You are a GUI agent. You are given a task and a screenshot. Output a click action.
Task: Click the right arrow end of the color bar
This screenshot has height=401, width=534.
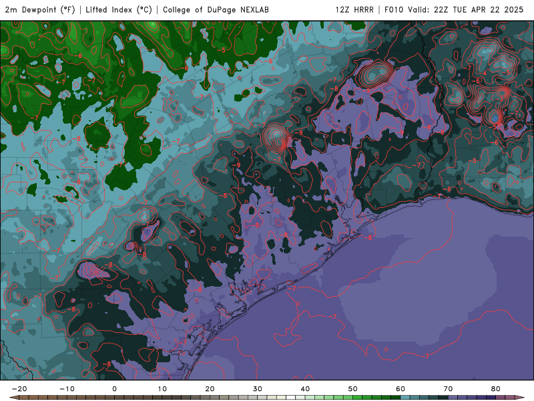point(520,398)
